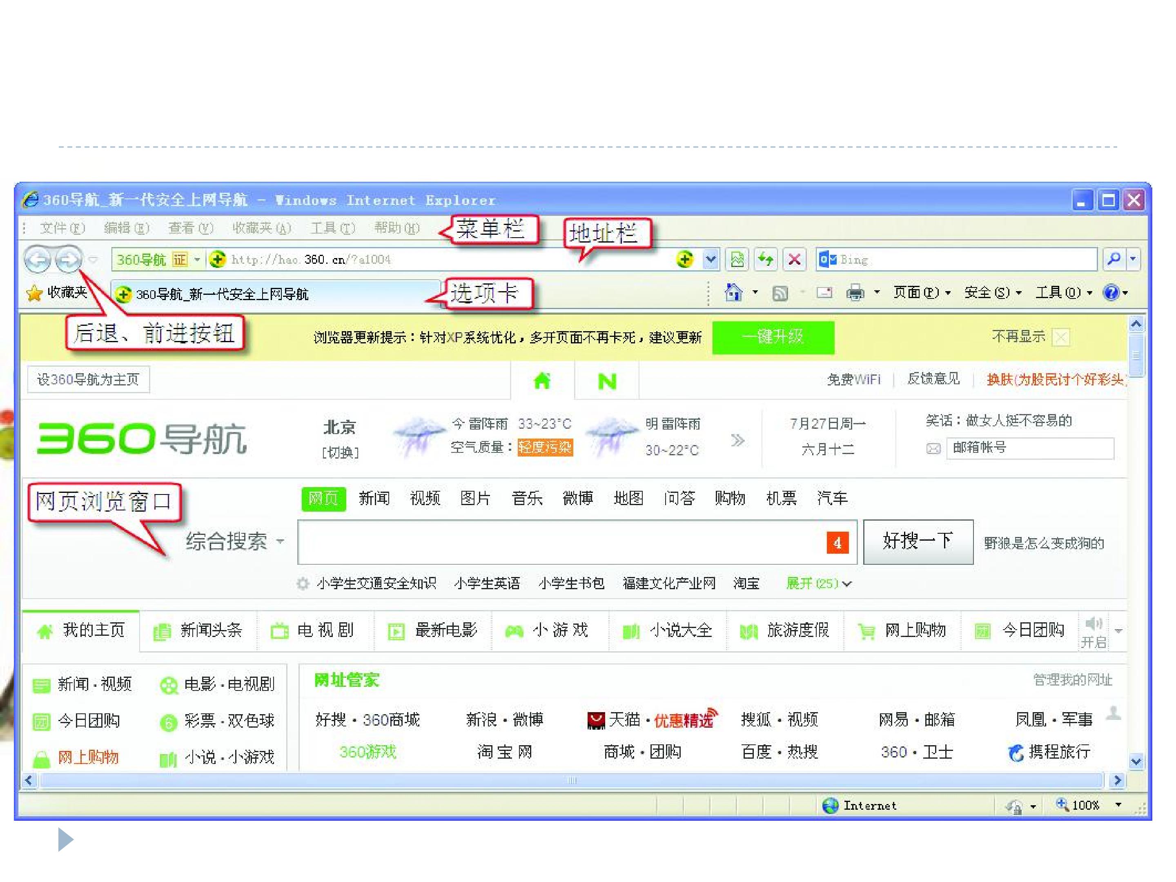Dismiss update banner with 不再显示 X box

(1061, 337)
